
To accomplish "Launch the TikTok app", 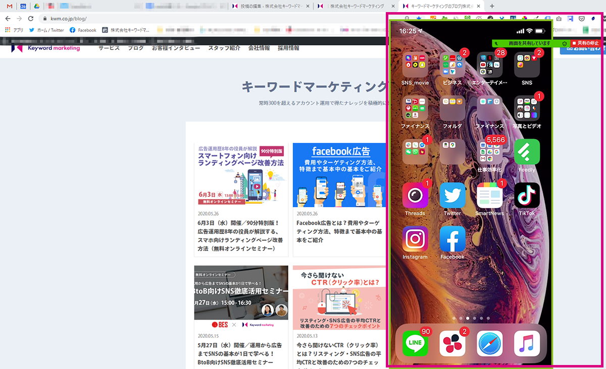I will (527, 195).
